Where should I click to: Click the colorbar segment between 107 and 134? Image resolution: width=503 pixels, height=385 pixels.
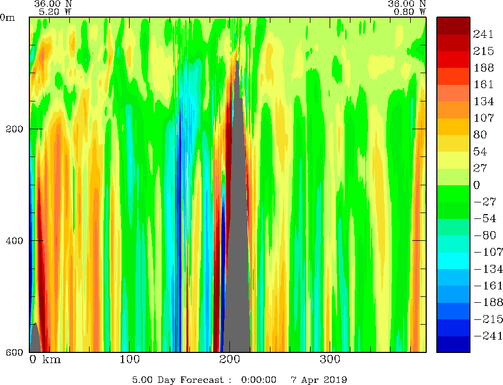453,110
